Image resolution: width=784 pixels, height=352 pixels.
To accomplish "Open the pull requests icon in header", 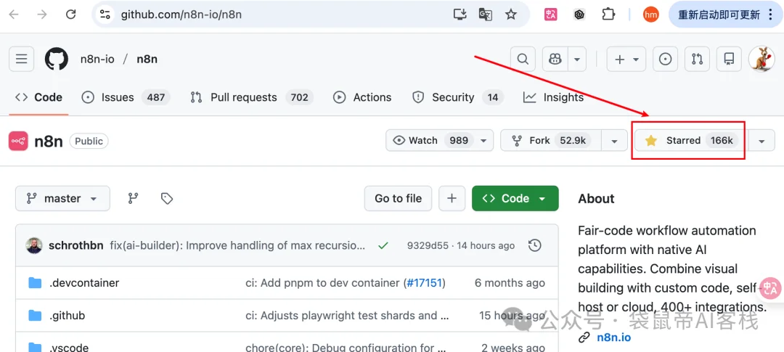I will coord(697,60).
